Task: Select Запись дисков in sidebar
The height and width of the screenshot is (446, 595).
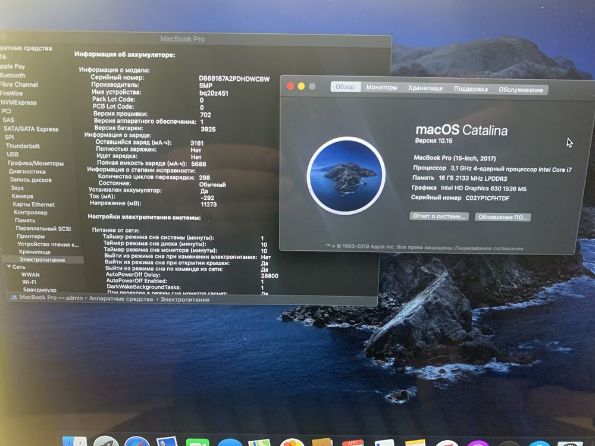Action: tap(30, 180)
